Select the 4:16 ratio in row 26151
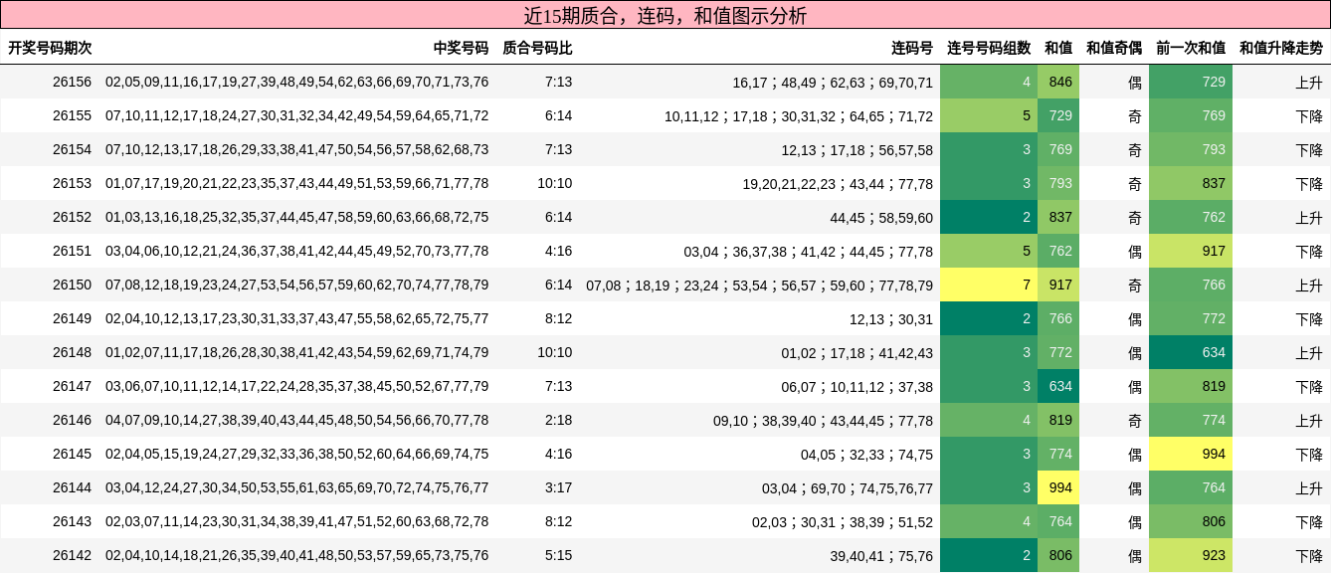Image resolution: width=1331 pixels, height=573 pixels. 558,251
